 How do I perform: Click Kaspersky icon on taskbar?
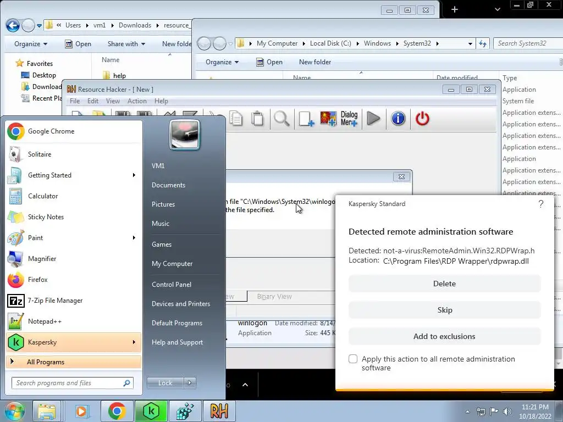[x=151, y=411]
